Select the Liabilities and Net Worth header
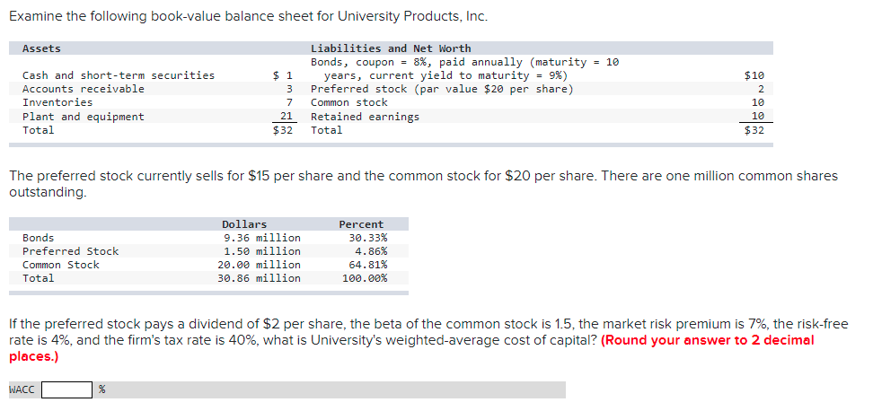 [x=391, y=48]
